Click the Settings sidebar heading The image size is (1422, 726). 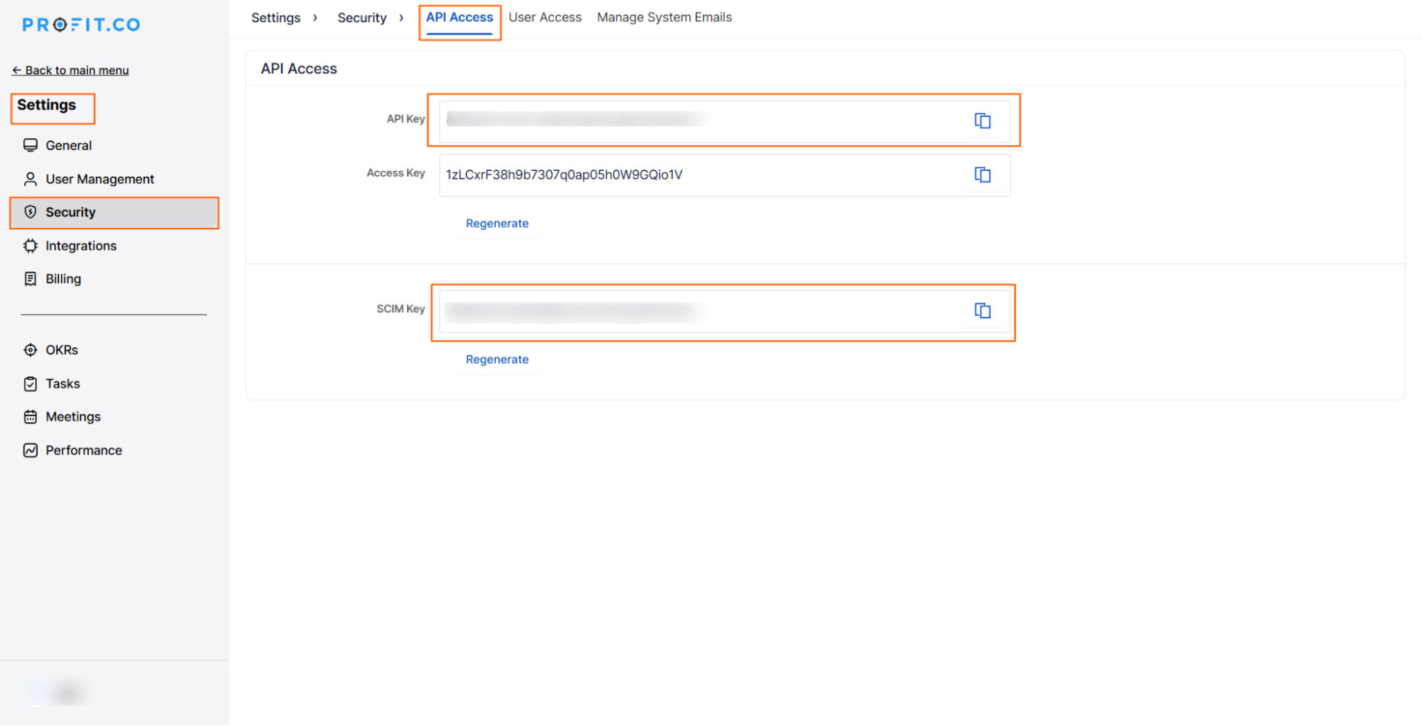(46, 105)
